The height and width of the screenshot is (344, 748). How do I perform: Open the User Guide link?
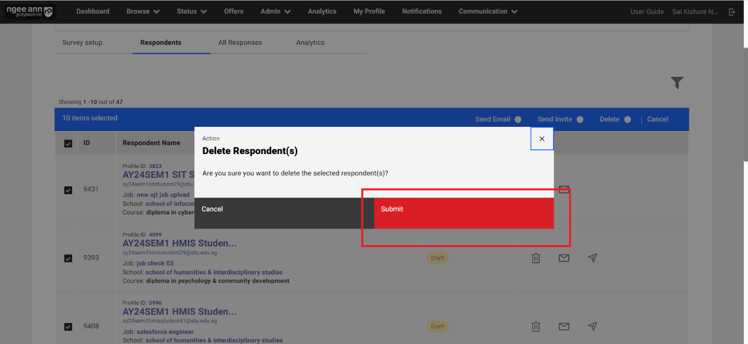point(647,11)
